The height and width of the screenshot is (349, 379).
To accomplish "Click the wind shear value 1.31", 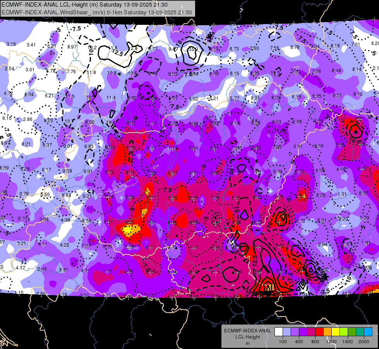I will click(342, 194).
